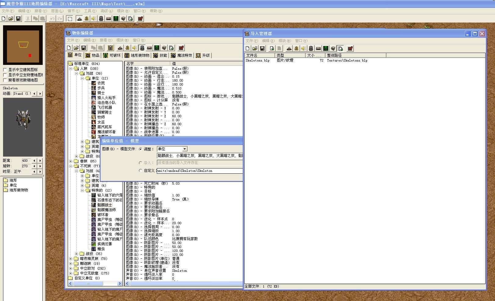Decrease 旋转 value with left arrow
The image size is (495, 301).
[34, 166]
